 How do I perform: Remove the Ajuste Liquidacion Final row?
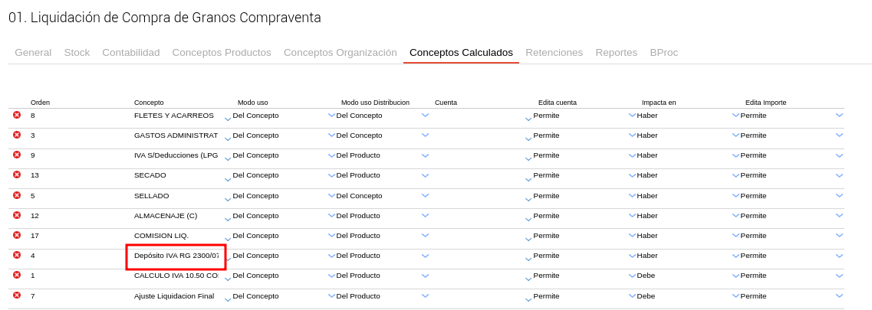[17, 295]
